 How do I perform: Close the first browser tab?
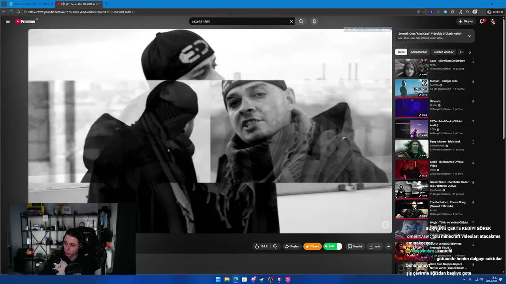click(x=52, y=4)
